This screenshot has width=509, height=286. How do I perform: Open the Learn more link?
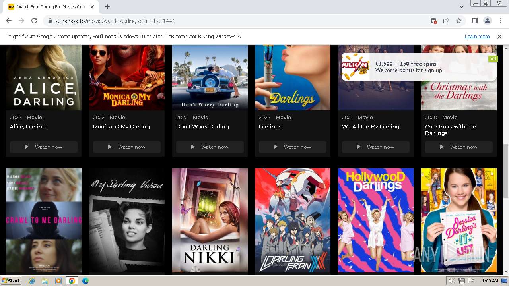[477, 37]
